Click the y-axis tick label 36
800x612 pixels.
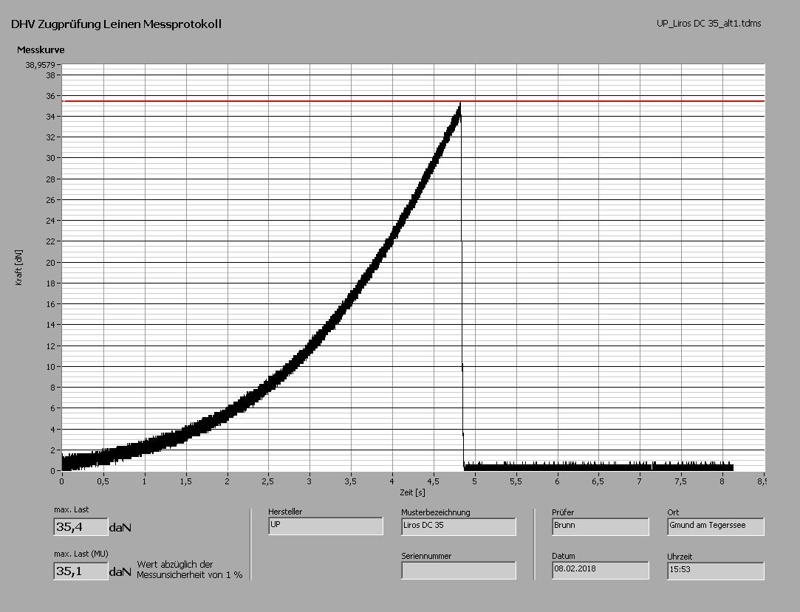click(x=50, y=96)
